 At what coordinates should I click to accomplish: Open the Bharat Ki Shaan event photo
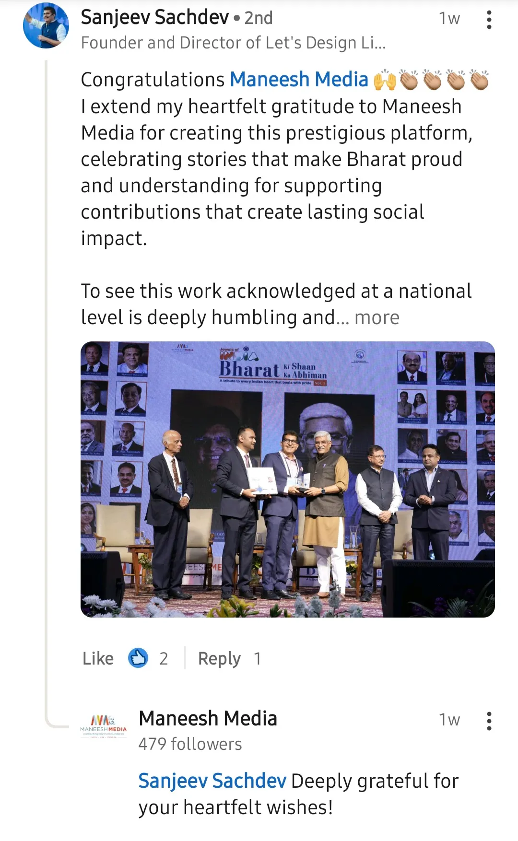(287, 479)
